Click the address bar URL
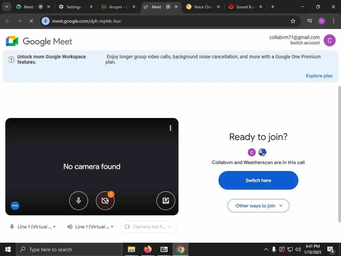 (x=87, y=21)
